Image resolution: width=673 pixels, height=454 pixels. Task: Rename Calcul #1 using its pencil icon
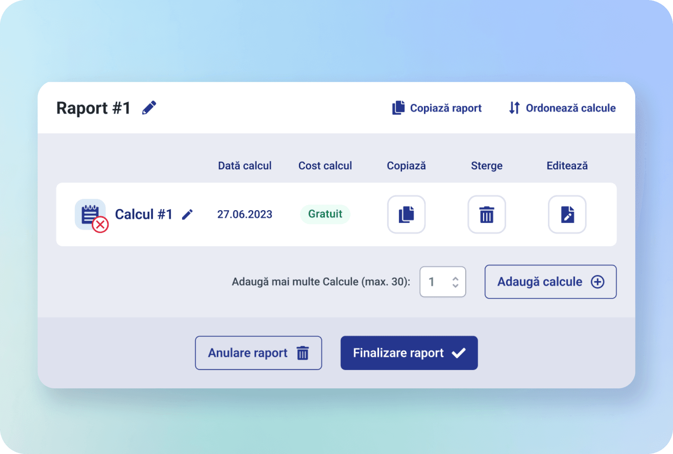(187, 214)
